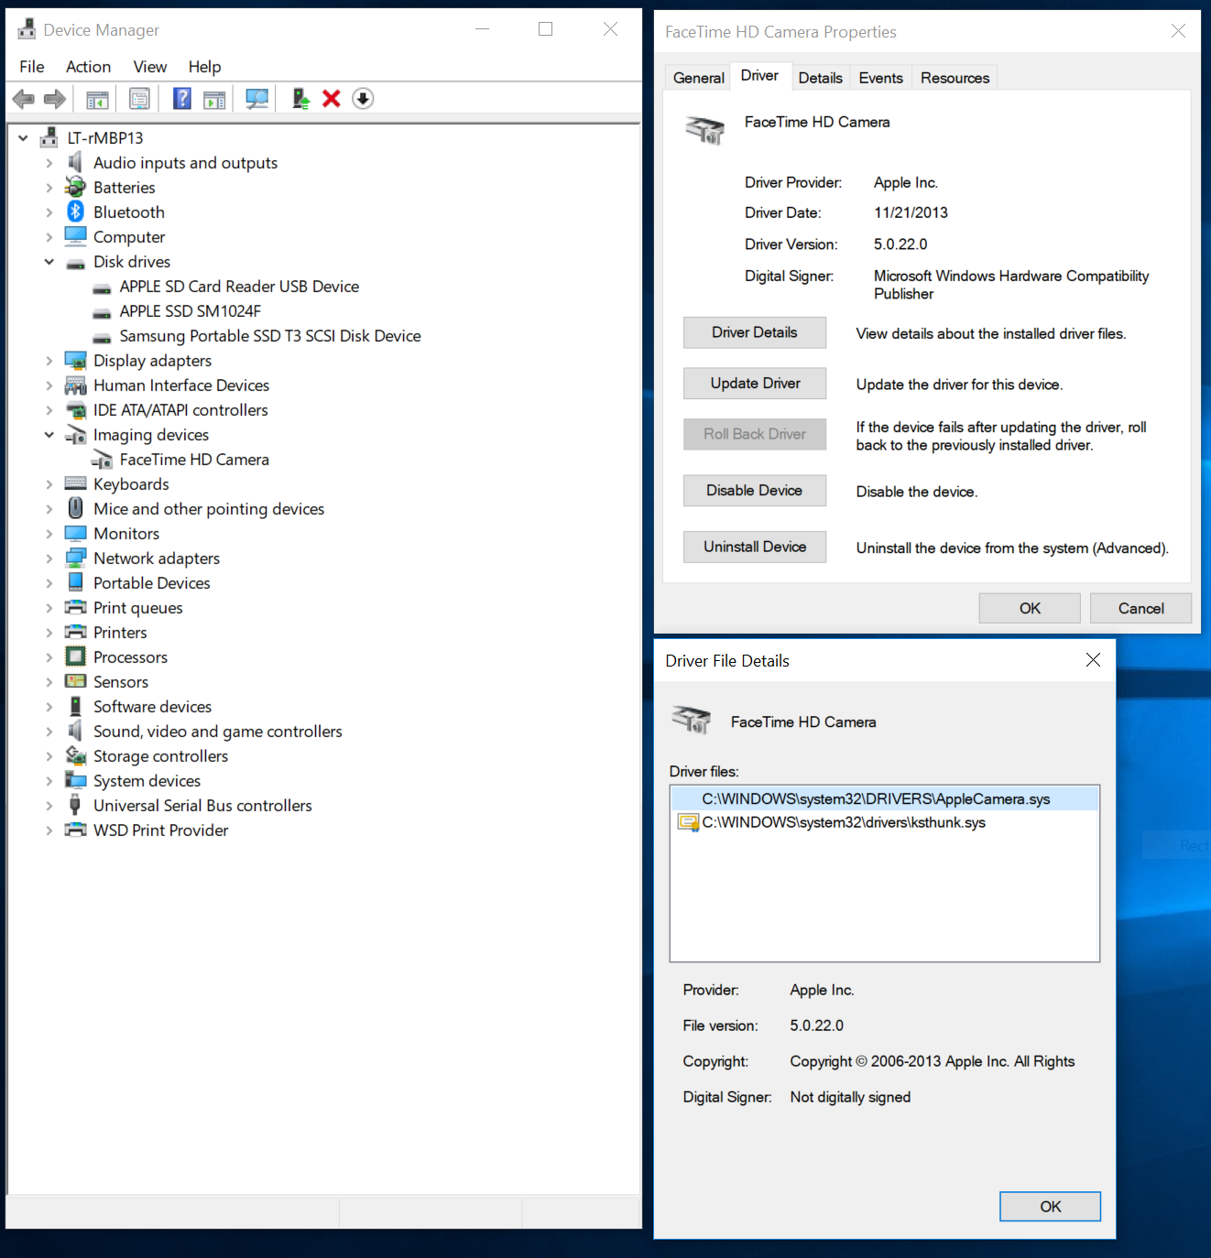Click OK in Driver File Details dialog
Screen dimensions: 1211x1258
(1050, 1207)
